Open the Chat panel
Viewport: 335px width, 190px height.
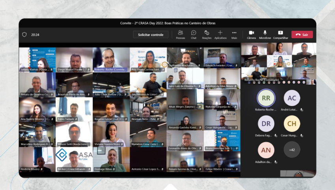[194, 34]
